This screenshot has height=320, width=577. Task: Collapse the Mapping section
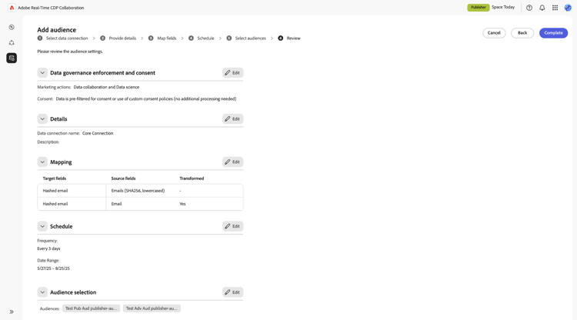[42, 162]
